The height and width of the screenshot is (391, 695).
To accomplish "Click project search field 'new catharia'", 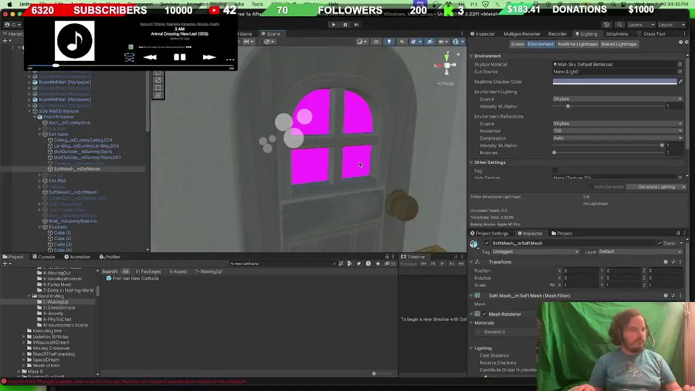I will [281, 264].
